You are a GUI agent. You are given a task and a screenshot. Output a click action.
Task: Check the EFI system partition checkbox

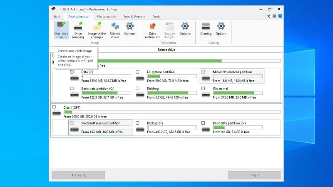137,72
